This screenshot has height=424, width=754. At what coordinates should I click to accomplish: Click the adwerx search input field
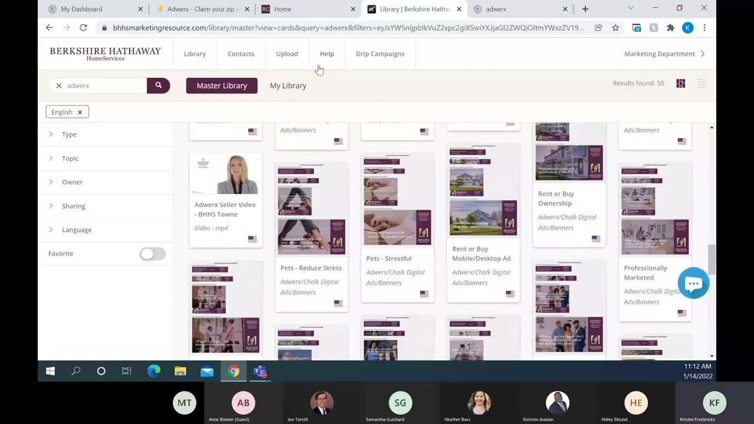tap(105, 86)
